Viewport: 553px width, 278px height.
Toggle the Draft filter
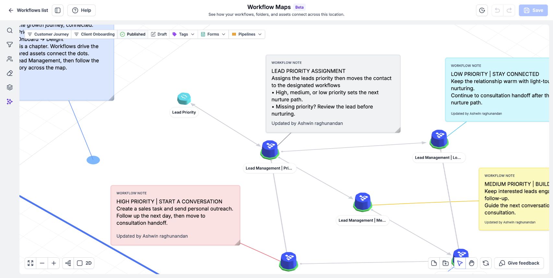click(x=159, y=34)
